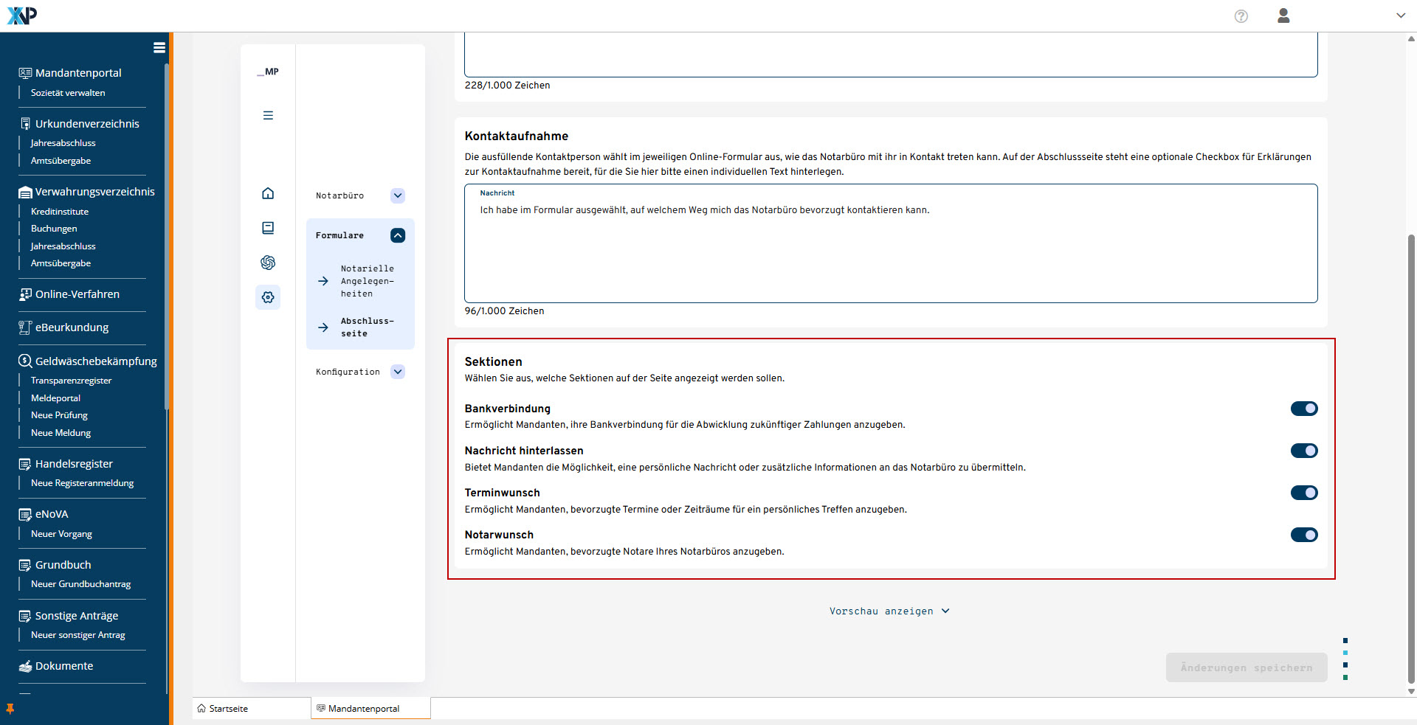Toggle the Nachricht hinterlassen switch
Viewport: 1417px width, 725px height.
pos(1304,451)
